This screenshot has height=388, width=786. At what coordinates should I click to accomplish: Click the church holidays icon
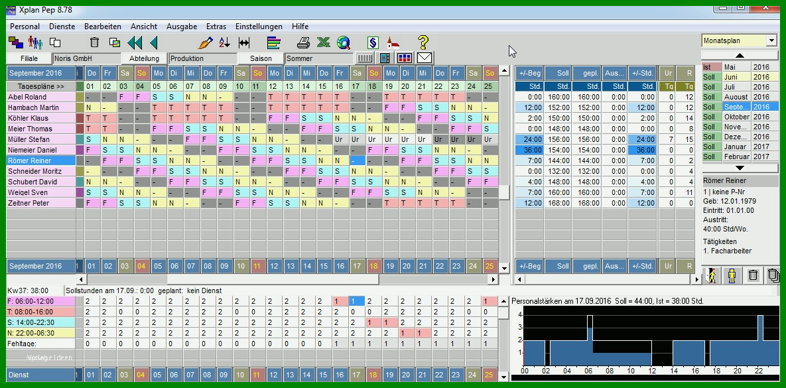pos(393,42)
